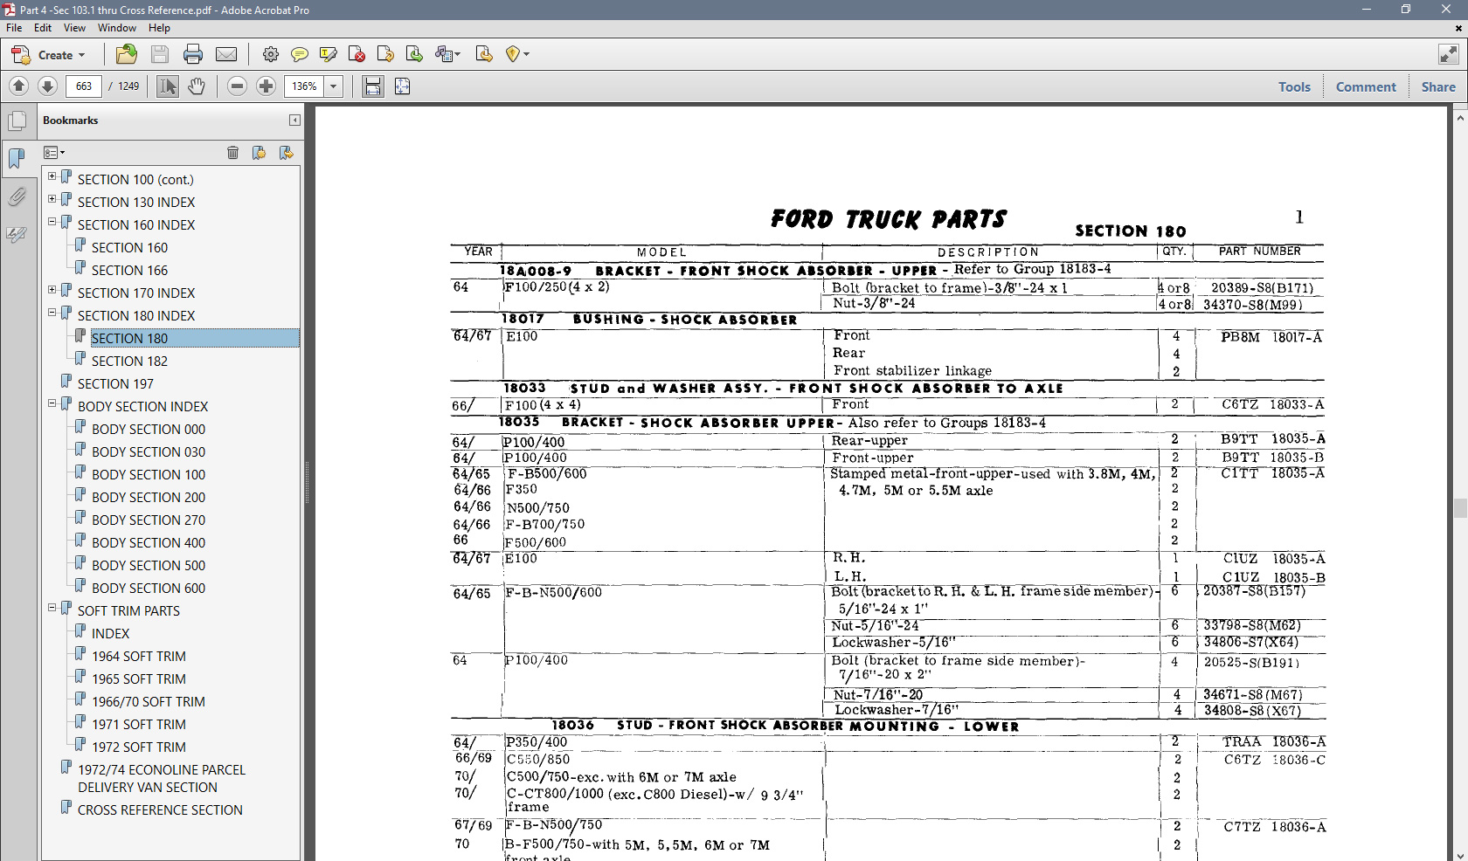Collapse BODY SECTION INDEX bookmark
This screenshot has height=861, width=1468.
point(52,403)
